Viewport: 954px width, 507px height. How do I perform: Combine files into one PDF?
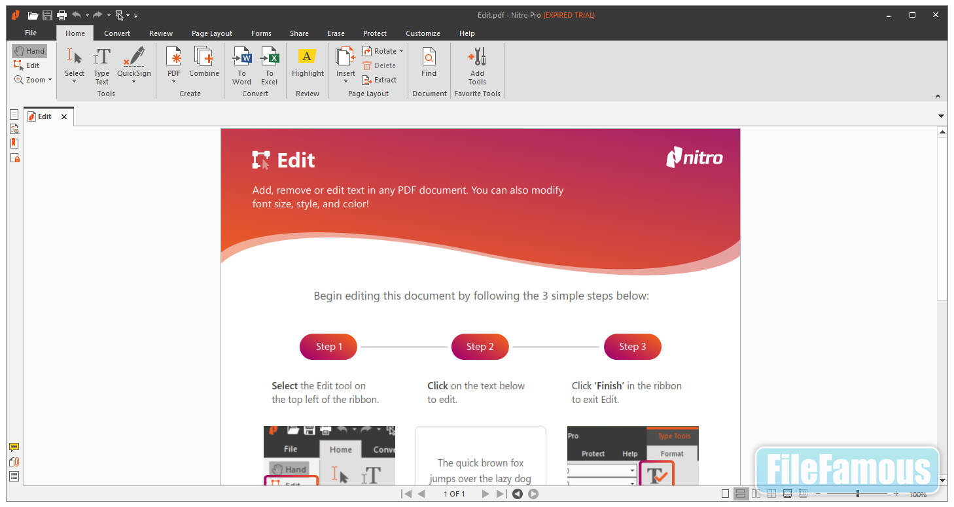(204, 62)
